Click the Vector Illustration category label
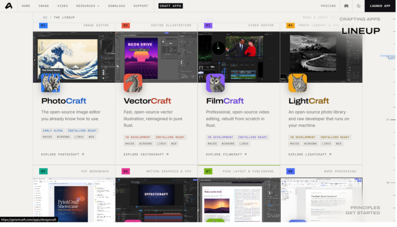This screenshot has height=227, width=397. 171,26
